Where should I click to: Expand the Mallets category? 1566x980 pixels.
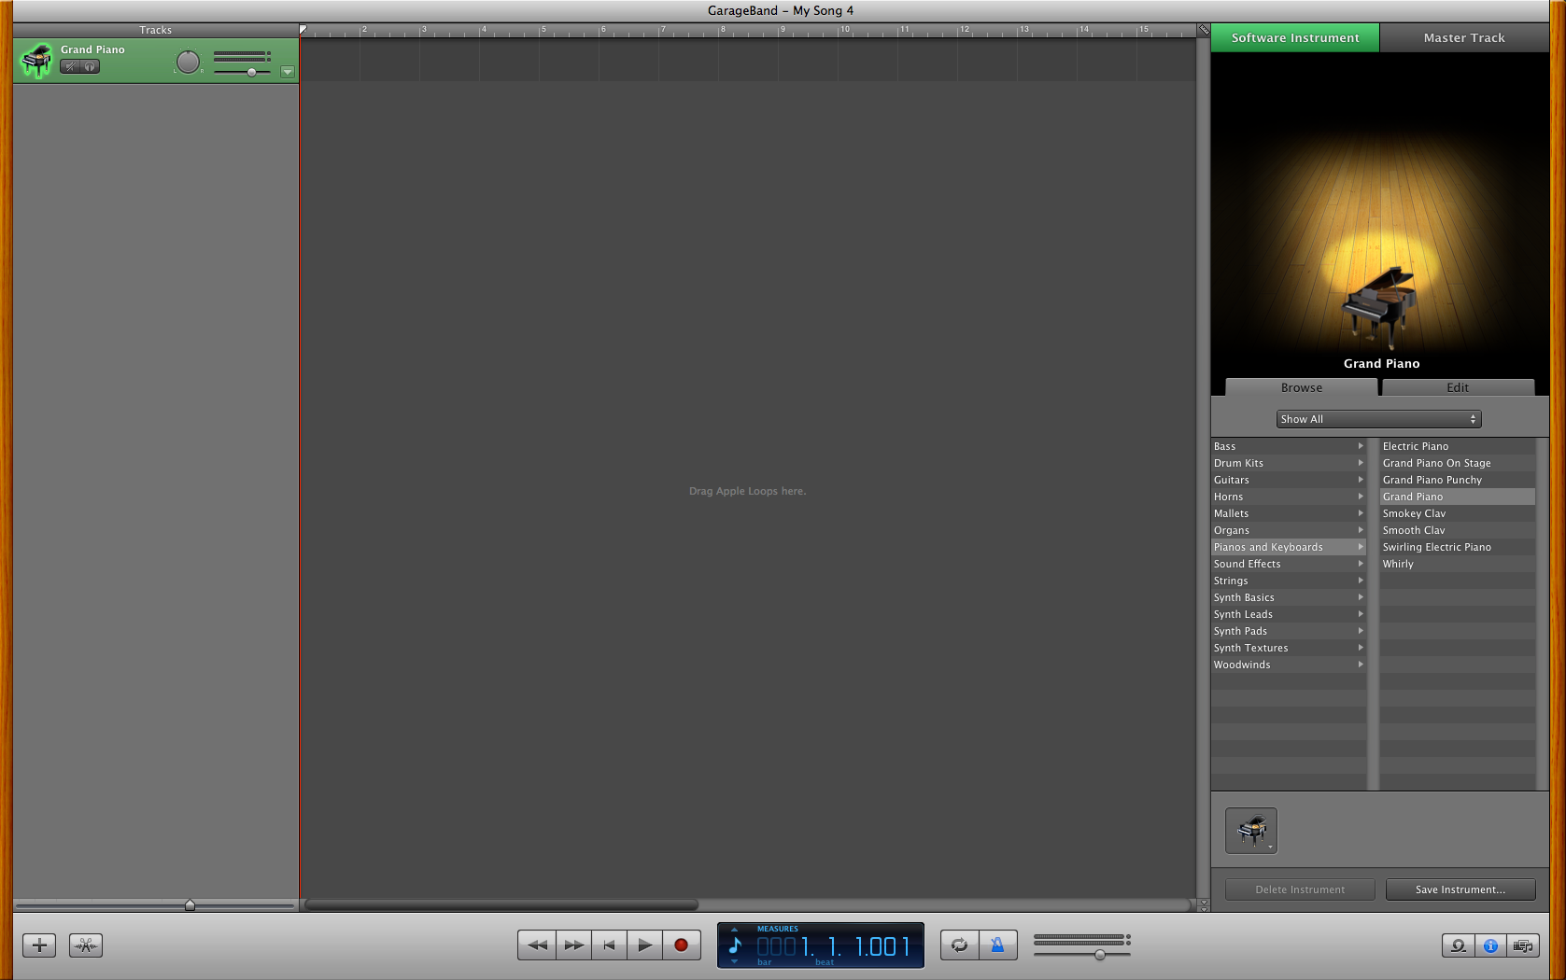[x=1289, y=513]
